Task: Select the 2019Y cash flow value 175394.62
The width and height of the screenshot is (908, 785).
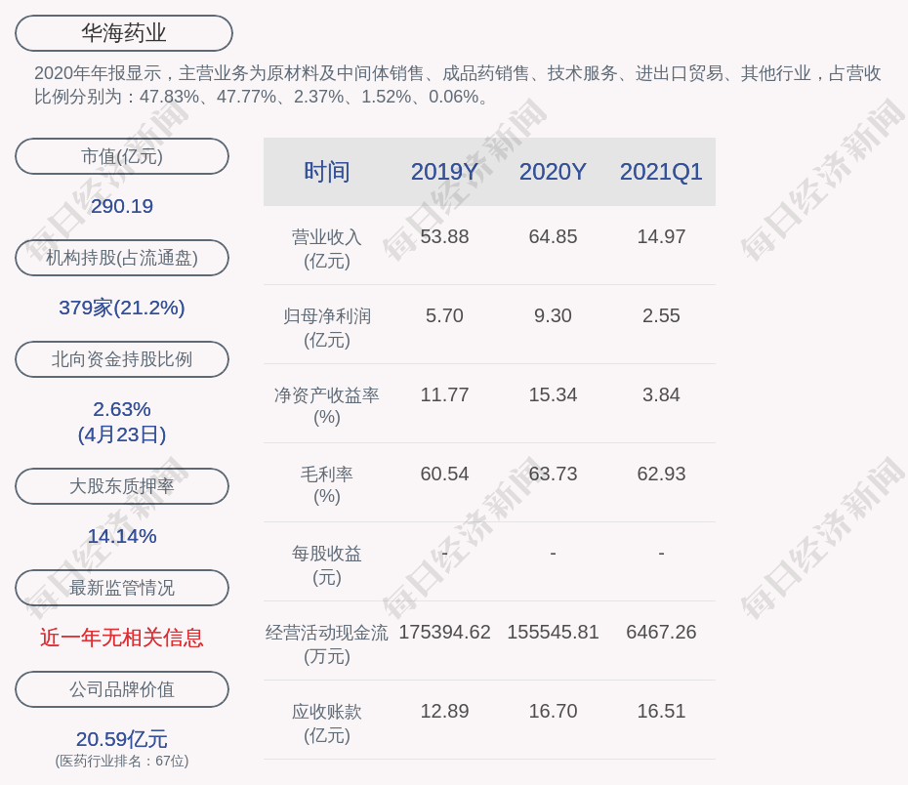Action: click(x=444, y=632)
